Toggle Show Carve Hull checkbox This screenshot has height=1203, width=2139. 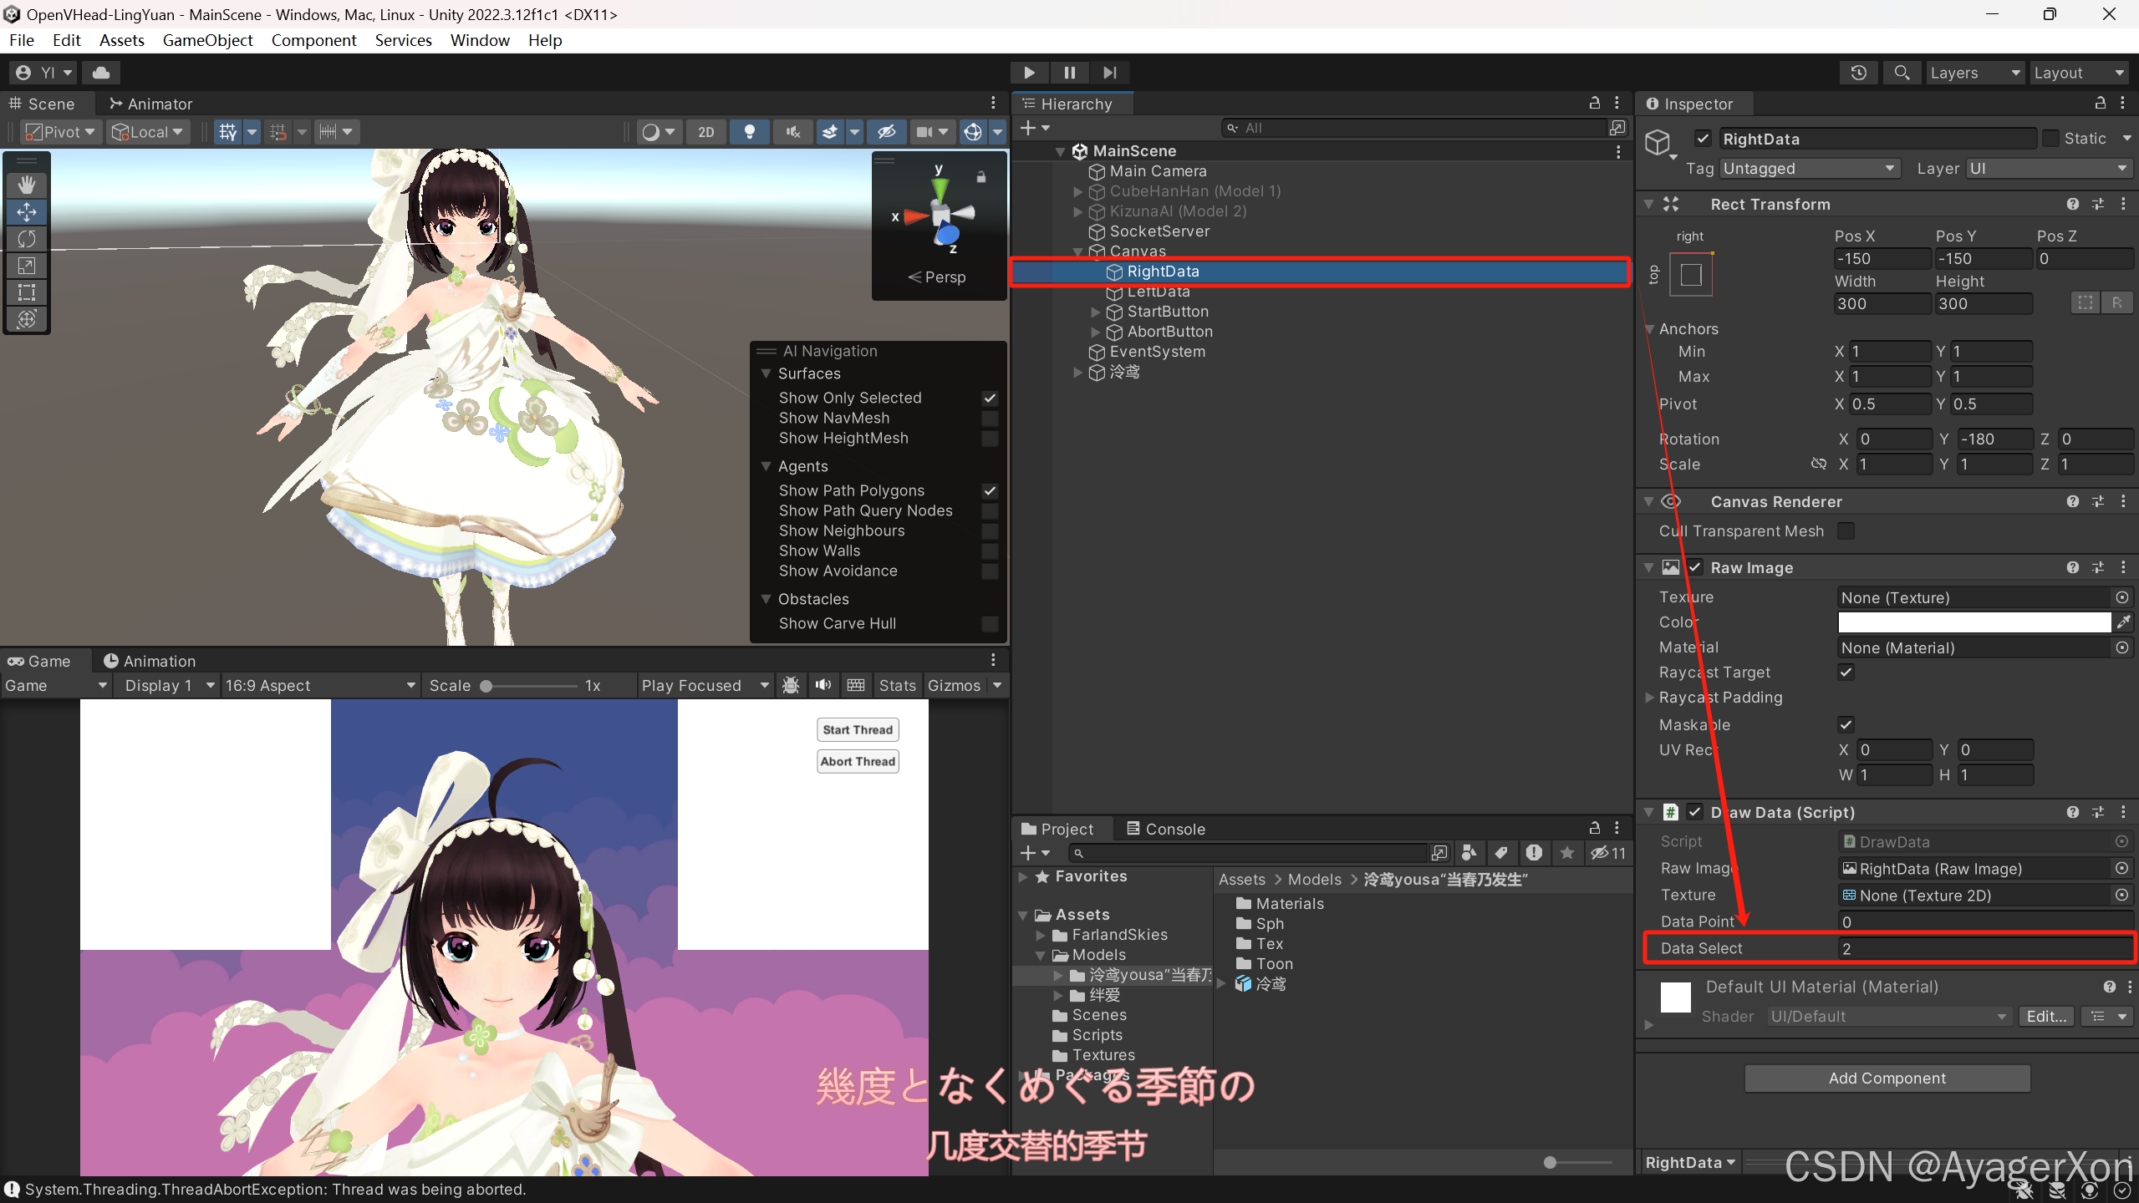990,624
